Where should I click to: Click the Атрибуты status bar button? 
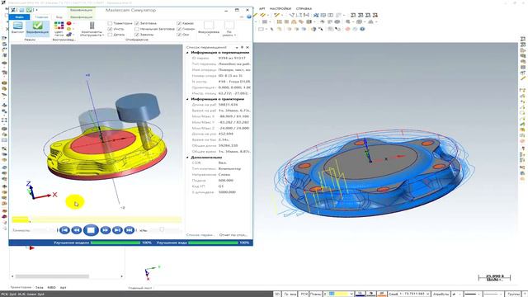click(x=441, y=294)
